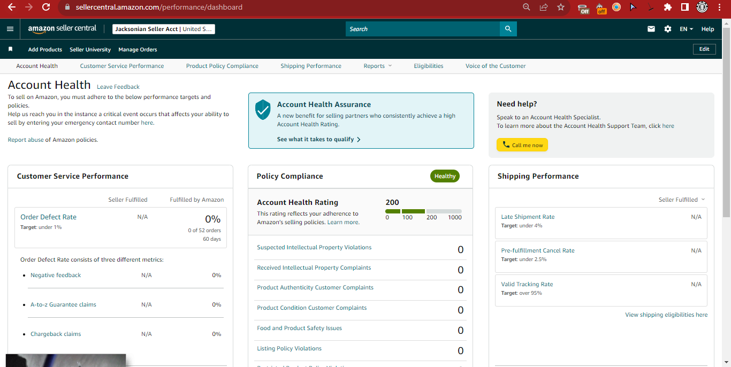Click the purple arrow cursor extension icon
This screenshot has width=731, height=367.
(633, 7)
